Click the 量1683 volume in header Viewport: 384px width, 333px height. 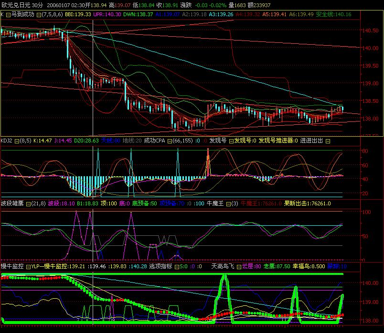pos(237,5)
